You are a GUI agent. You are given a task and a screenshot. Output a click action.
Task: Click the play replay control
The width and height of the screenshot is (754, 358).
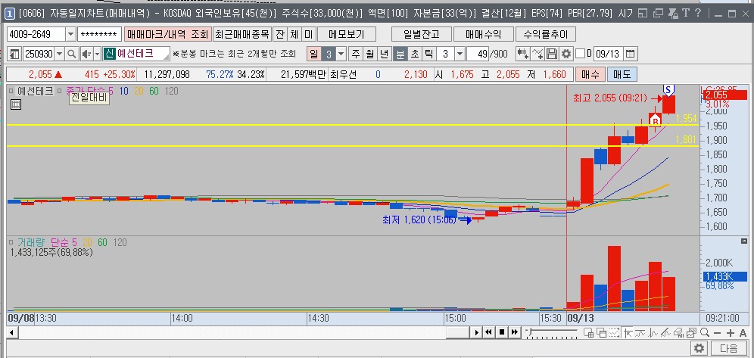point(476,332)
